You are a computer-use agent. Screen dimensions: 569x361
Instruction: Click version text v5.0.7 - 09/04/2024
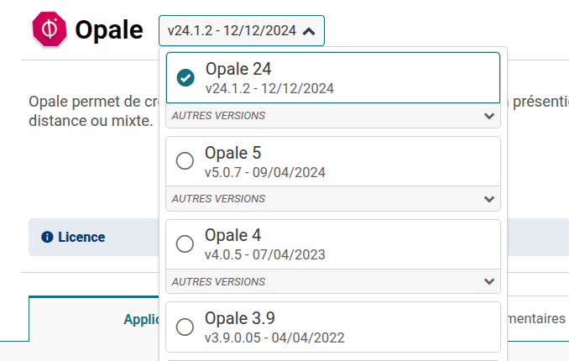[265, 172]
